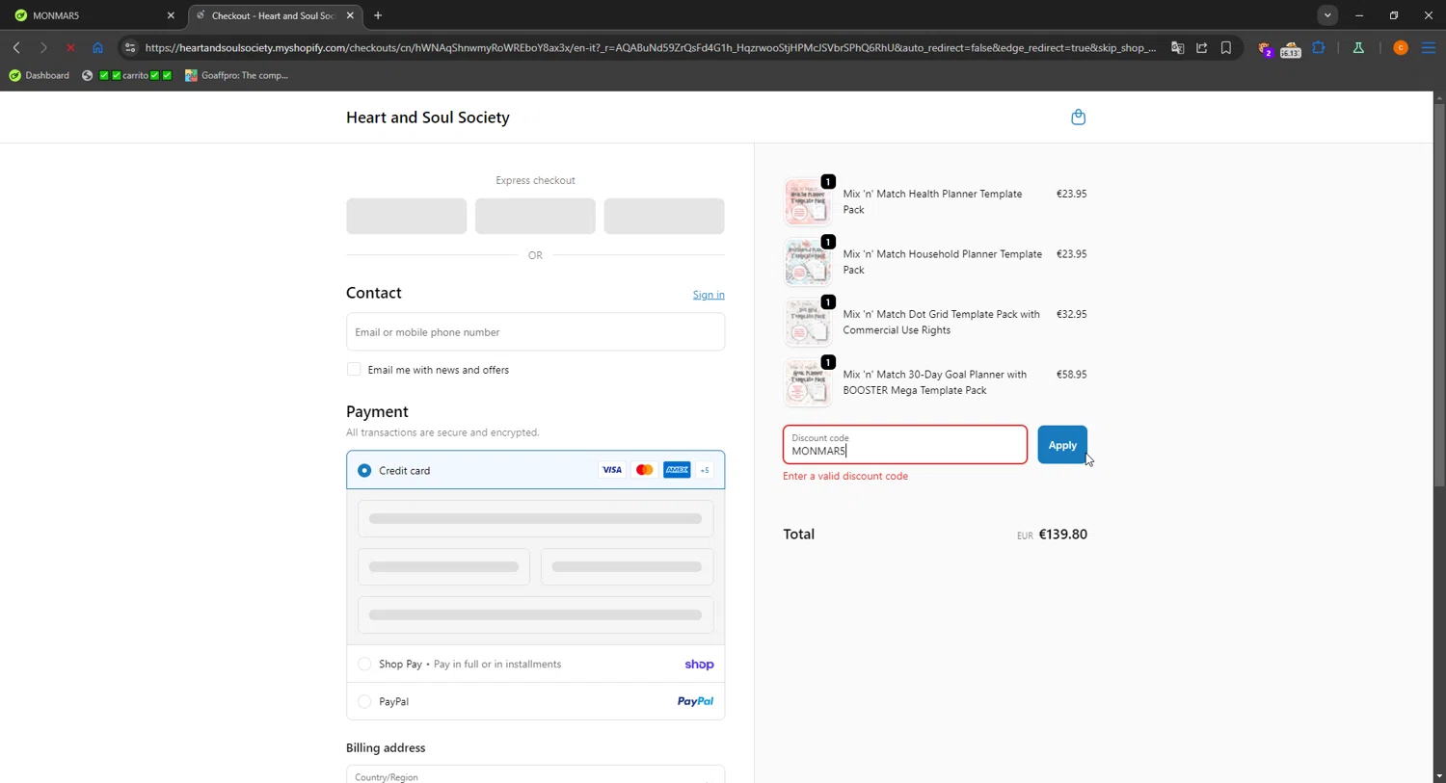Open the orange profile avatar
Screen dimensions: 1446x783
pyautogui.click(x=1401, y=47)
